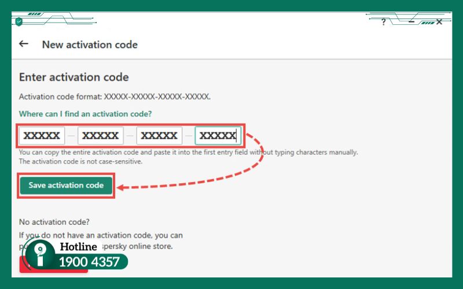Click the round Hotline badge icon
The height and width of the screenshot is (289, 463).
pyautogui.click(x=40, y=255)
